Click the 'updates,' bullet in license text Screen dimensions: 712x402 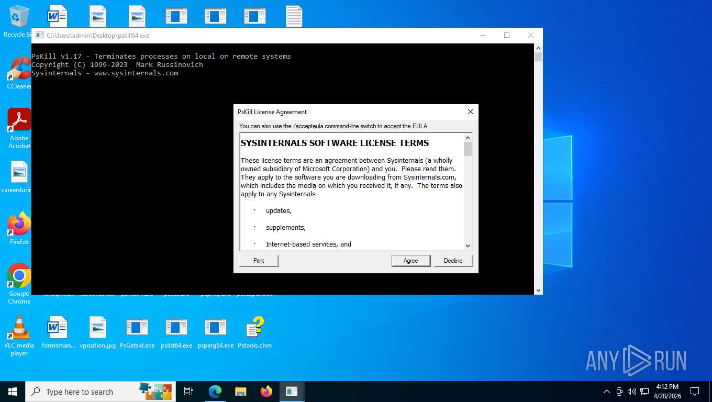279,211
